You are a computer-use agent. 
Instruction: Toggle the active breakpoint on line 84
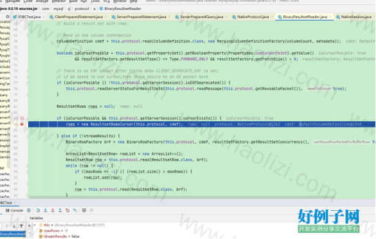pos(22,124)
